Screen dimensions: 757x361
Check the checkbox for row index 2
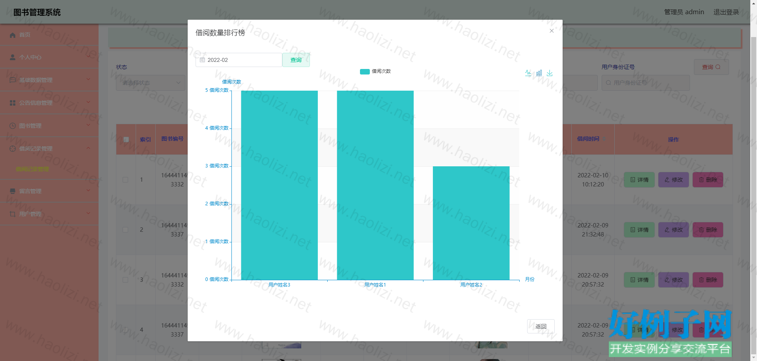[x=125, y=230]
